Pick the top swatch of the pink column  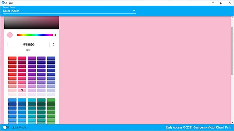click(22, 58)
